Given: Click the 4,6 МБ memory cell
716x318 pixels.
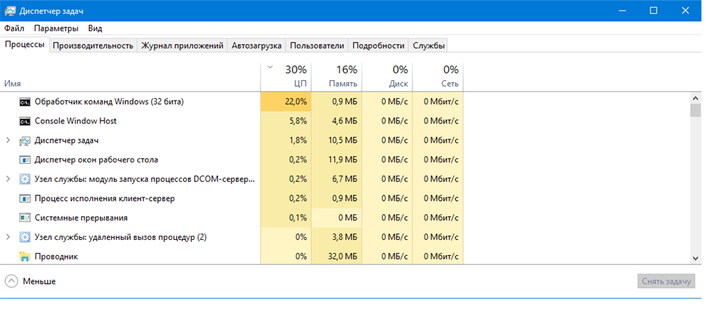Looking at the screenshot, I should click(336, 121).
